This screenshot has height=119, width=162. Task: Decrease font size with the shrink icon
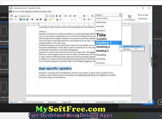(60, 16)
